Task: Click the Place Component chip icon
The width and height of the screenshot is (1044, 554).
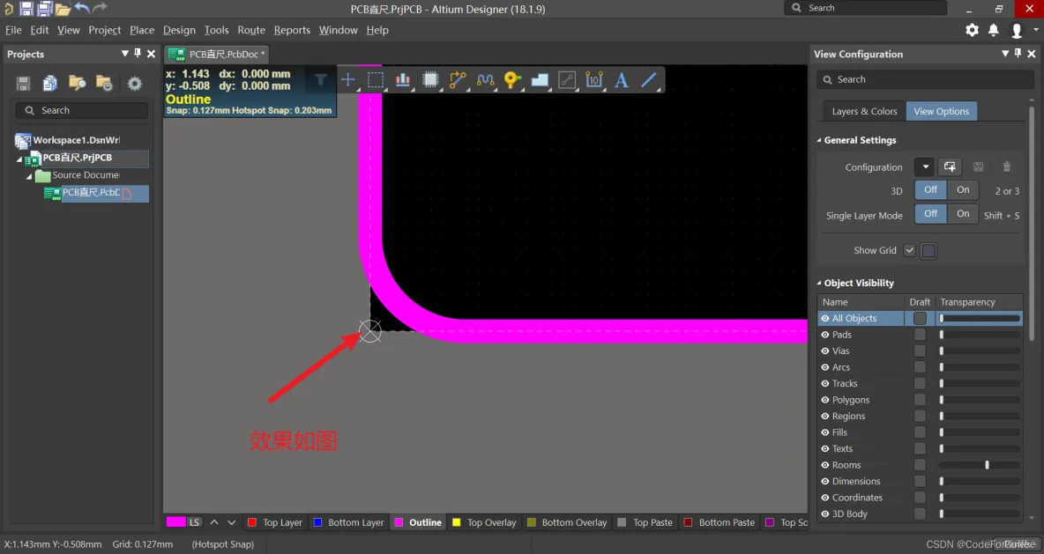Action: [431, 80]
